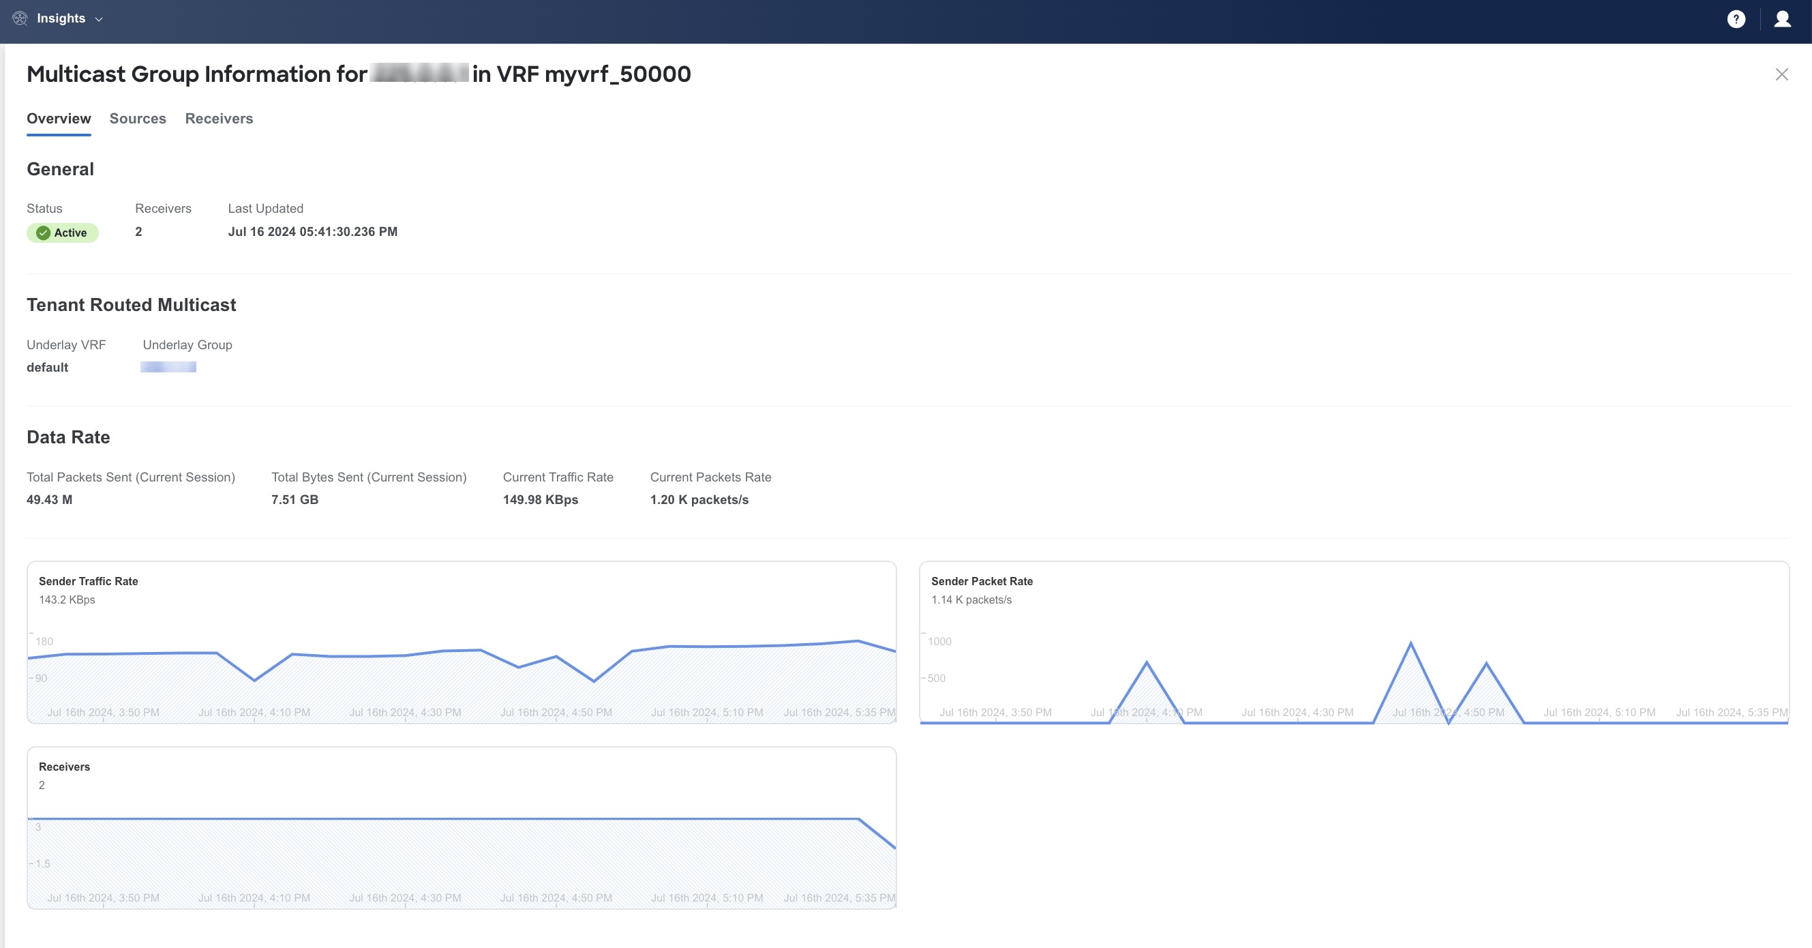Click the Underlay Group label
Image resolution: width=1812 pixels, height=948 pixels.
(x=187, y=345)
